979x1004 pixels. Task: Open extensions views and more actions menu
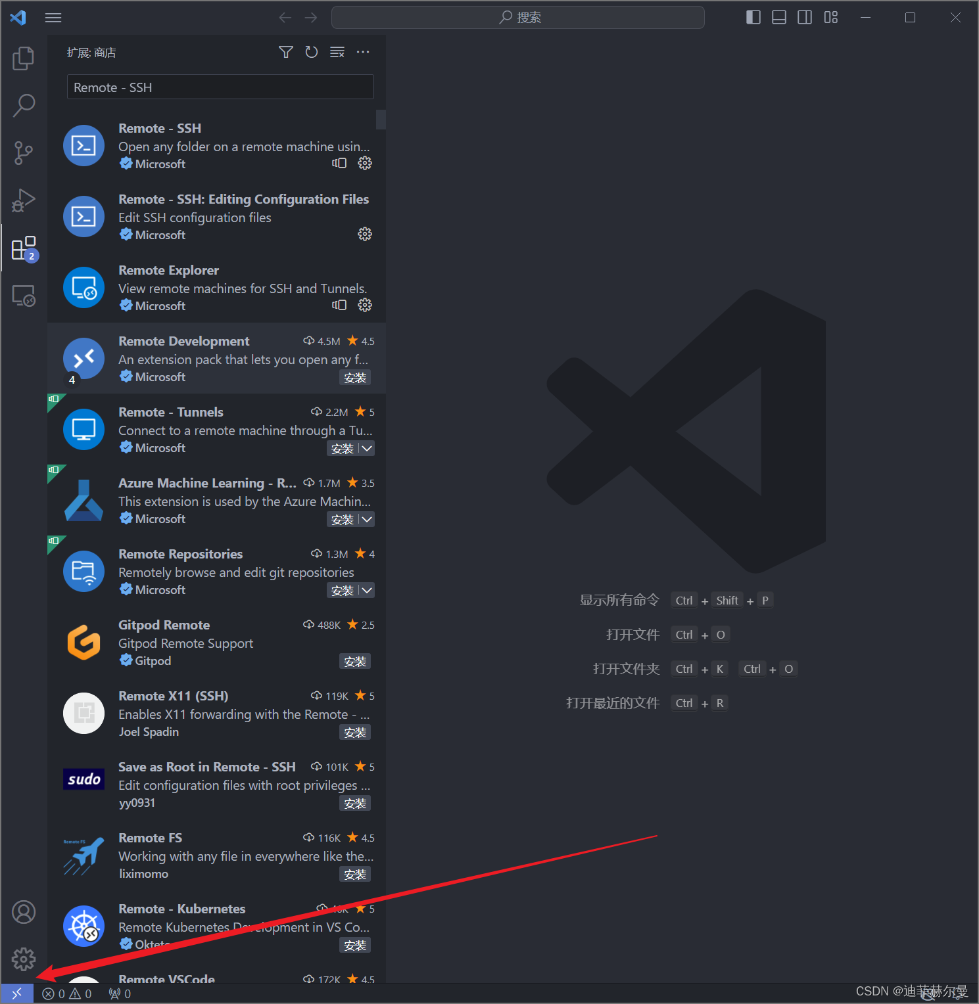363,52
